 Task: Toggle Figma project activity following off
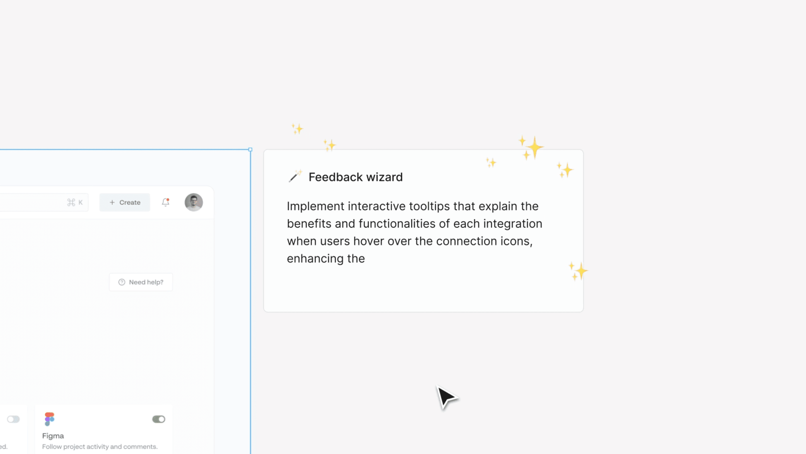[x=158, y=419]
